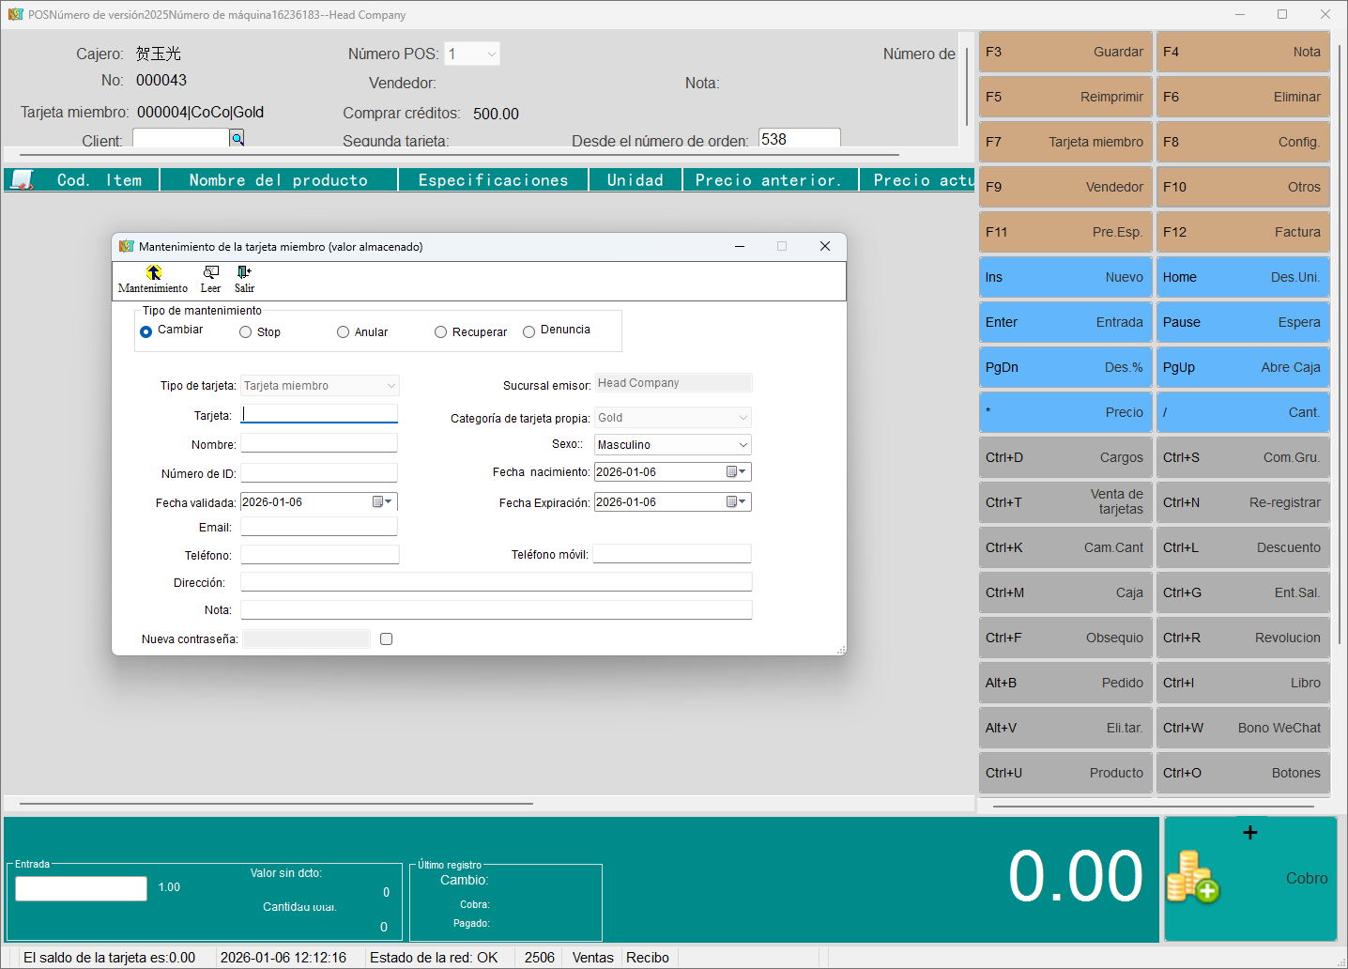Open the Fecha Expiración calendar picker
This screenshot has width=1348, height=969.
736,502
